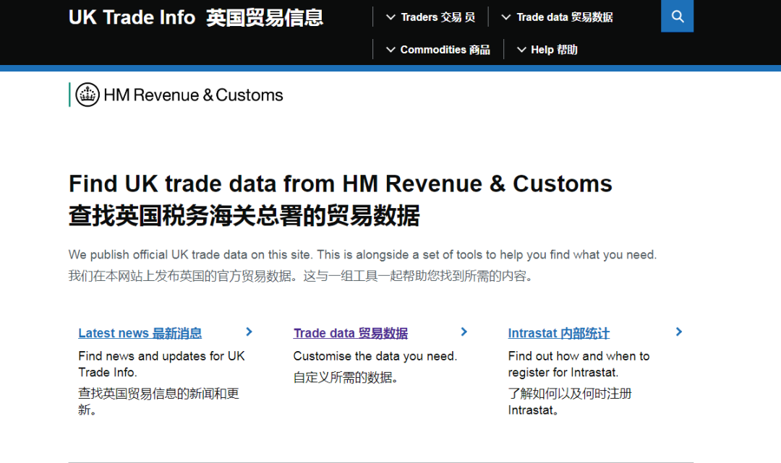Click 'Find out how and when to register'
Screen dimensions: 781x463
pyautogui.click(x=579, y=364)
